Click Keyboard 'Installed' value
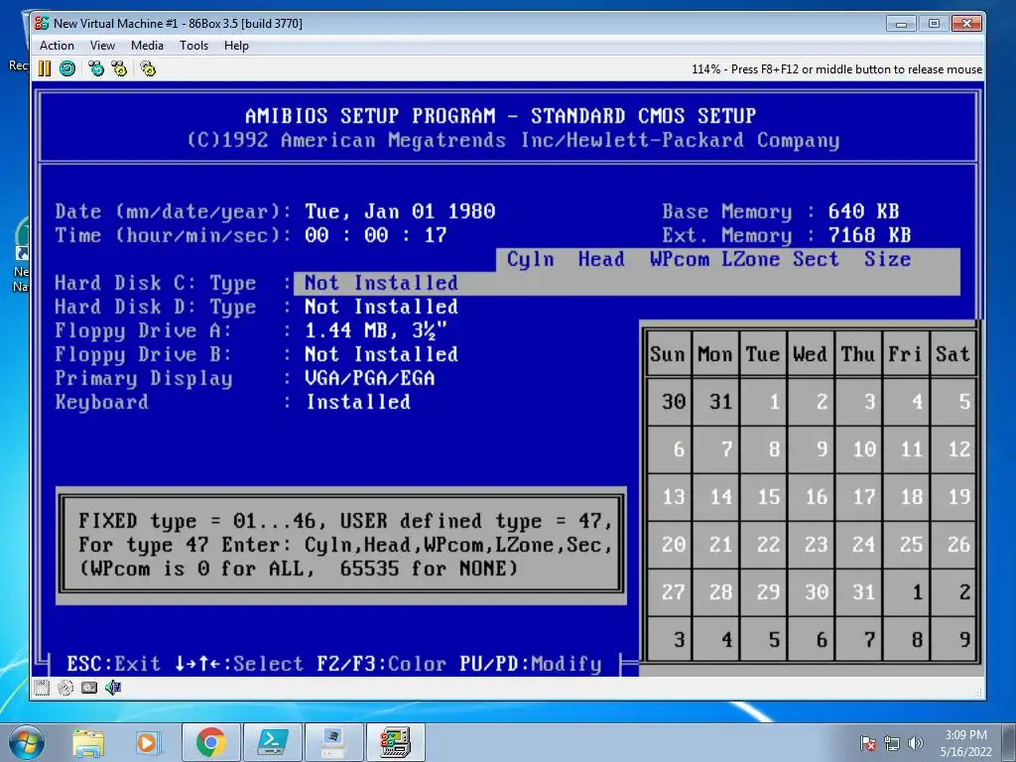This screenshot has height=762, width=1016. pyautogui.click(x=358, y=402)
